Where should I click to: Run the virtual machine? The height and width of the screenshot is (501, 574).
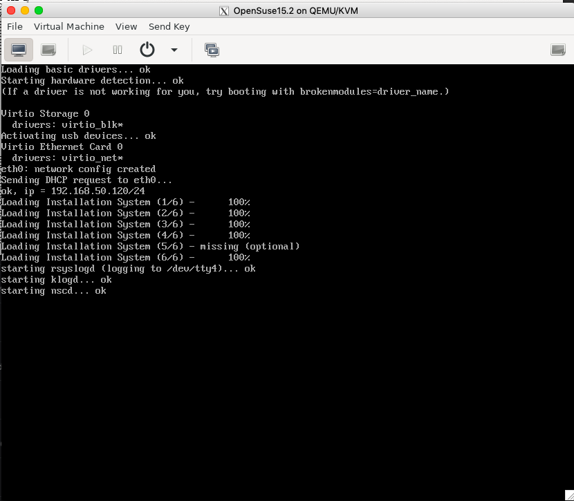(87, 50)
